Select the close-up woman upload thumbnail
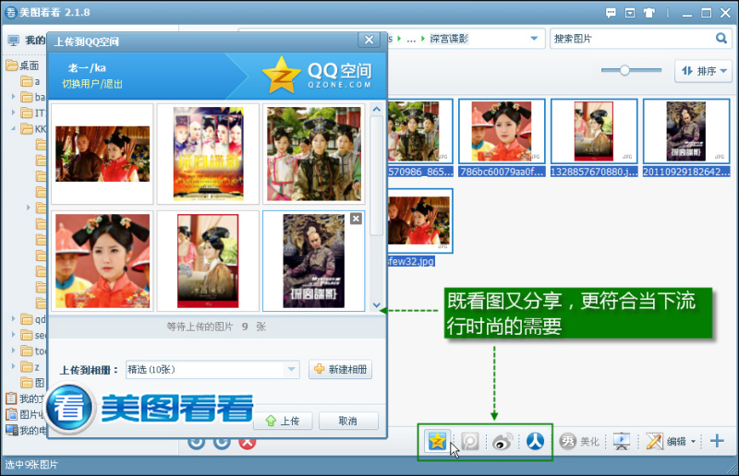 (x=103, y=261)
